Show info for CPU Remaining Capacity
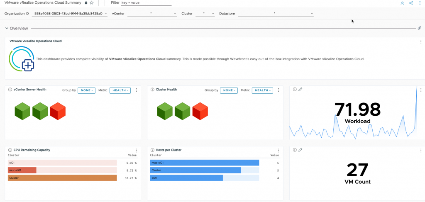The height and width of the screenshot is (202, 425). [x=10, y=150]
